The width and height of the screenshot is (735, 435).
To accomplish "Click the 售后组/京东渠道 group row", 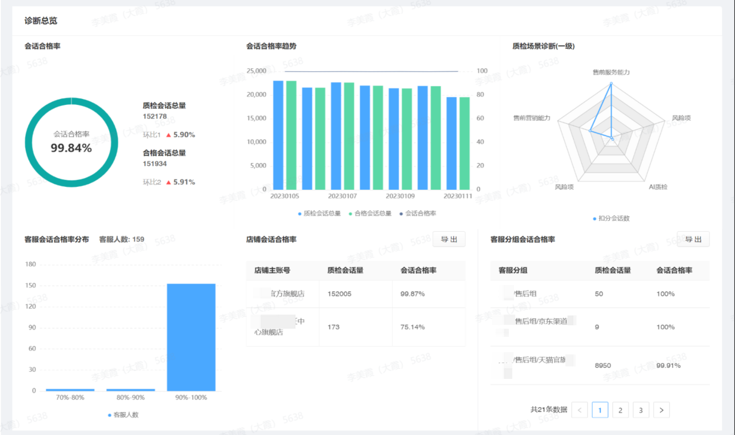I will (600, 327).
